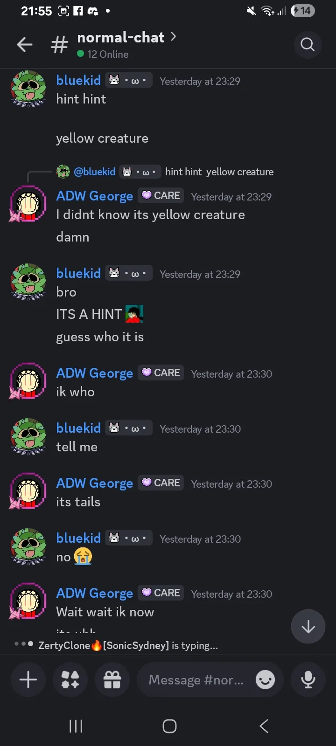Tap the Android recent apps button
Image resolution: width=336 pixels, height=746 pixels.
point(76,726)
